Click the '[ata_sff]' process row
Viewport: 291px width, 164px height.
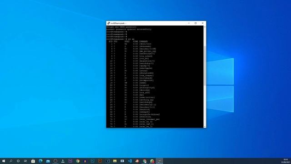130,92
